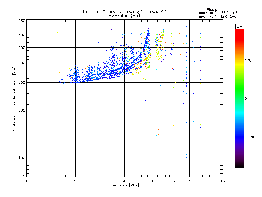Click the x-axis tick label '1'
The image size is (262, 197).
[x=26, y=181]
